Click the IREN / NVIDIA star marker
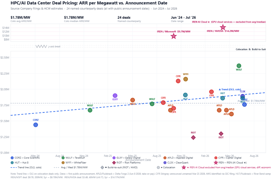Viewport: 276px width, 180px height. (x=223, y=27)
